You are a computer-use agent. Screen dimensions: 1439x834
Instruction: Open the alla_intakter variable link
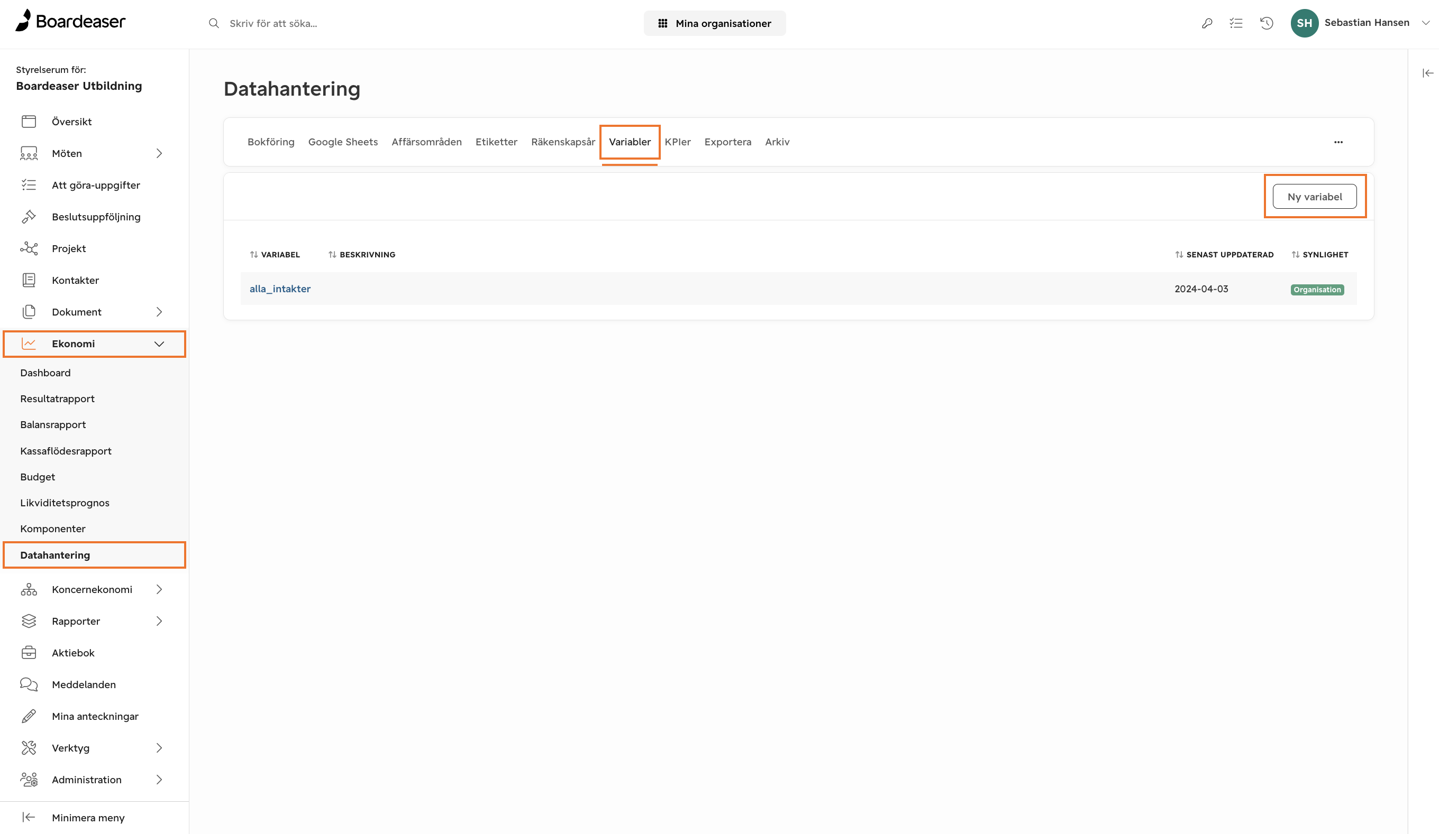[280, 289]
